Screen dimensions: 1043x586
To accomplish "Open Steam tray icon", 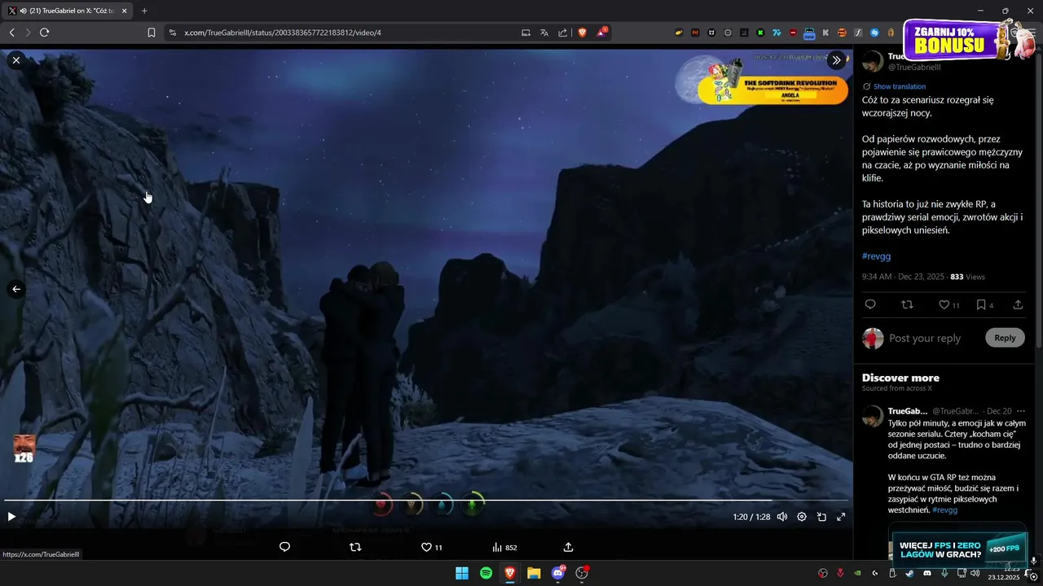I will (x=909, y=573).
